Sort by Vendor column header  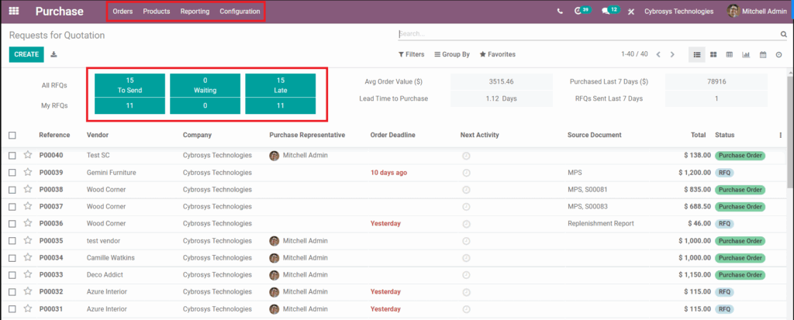tap(98, 135)
